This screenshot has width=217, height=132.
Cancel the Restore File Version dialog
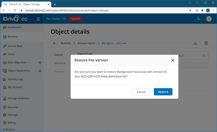point(141,92)
